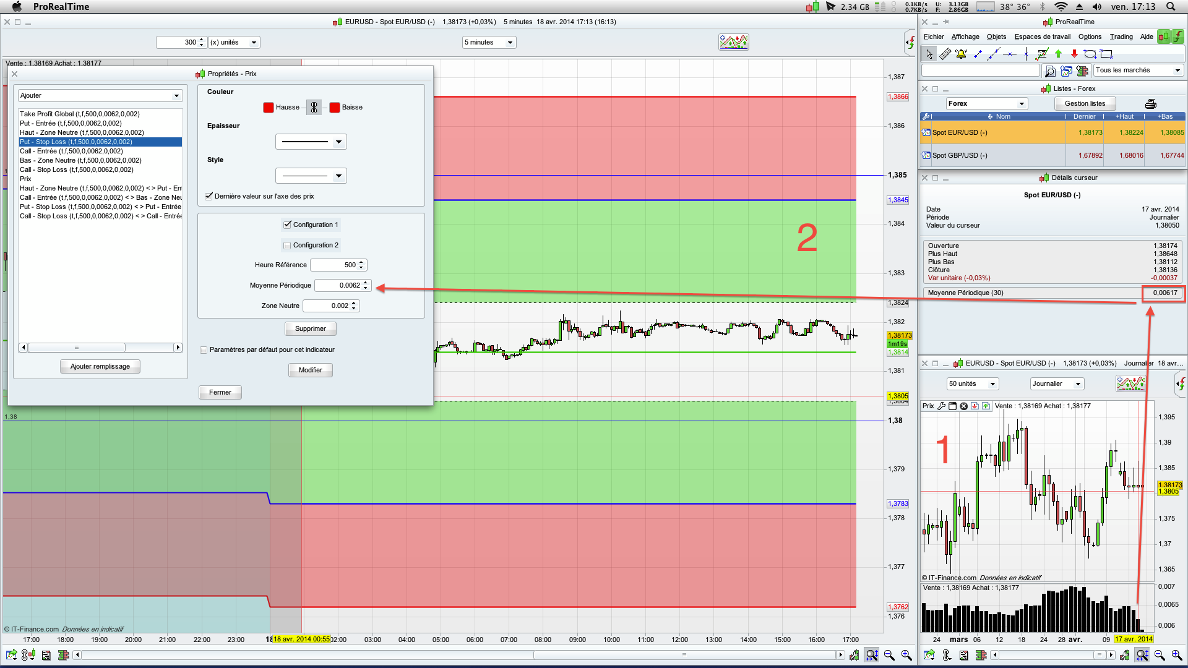1188x668 pixels.
Task: Click the red Hausse color swatch
Action: (x=269, y=107)
